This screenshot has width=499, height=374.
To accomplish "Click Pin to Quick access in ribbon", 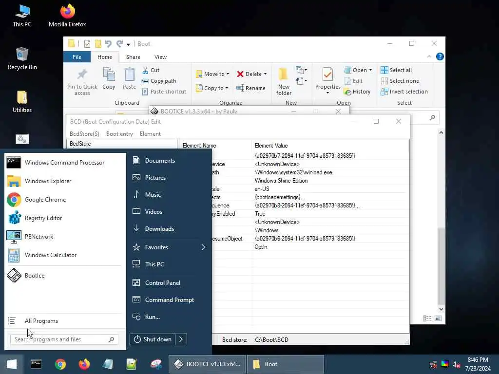I will click(x=82, y=81).
